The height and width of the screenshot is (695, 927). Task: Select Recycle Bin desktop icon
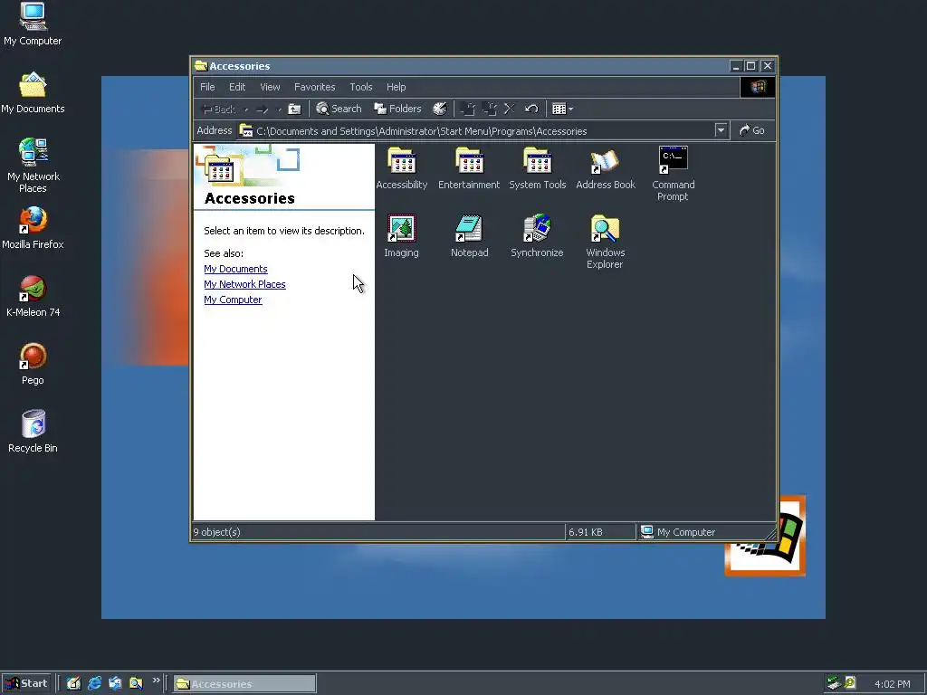tap(33, 432)
